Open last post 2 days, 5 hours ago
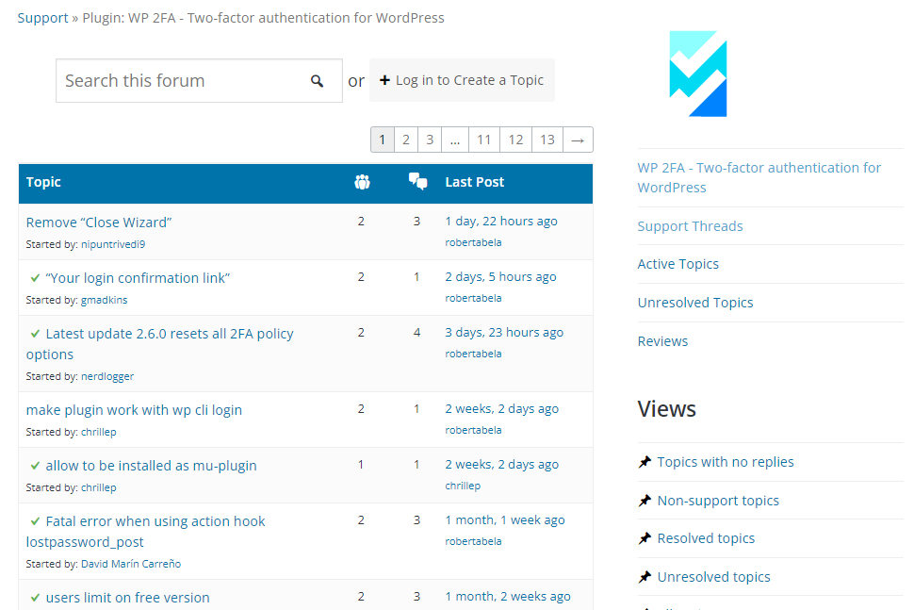This screenshot has height=610, width=914. [x=500, y=277]
